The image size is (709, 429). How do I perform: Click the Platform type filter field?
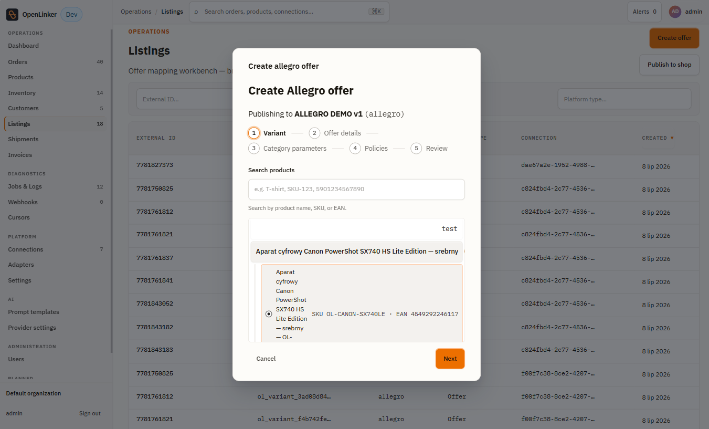pyautogui.click(x=624, y=99)
